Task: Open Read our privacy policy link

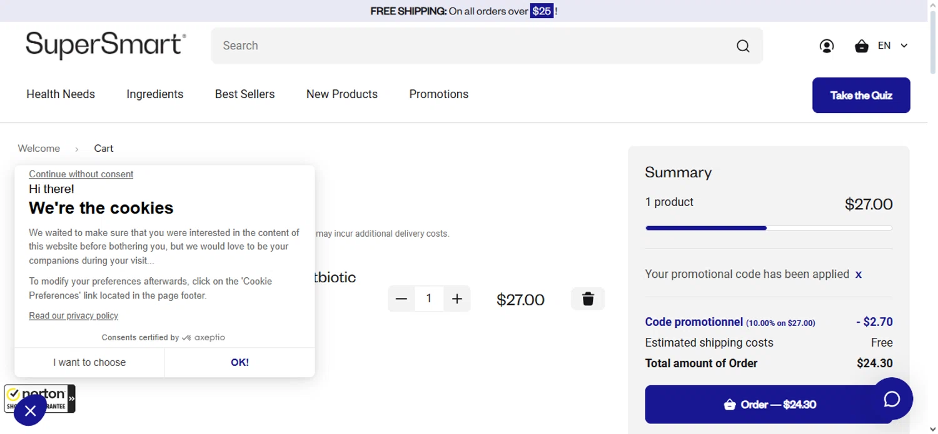Action: 73,316
